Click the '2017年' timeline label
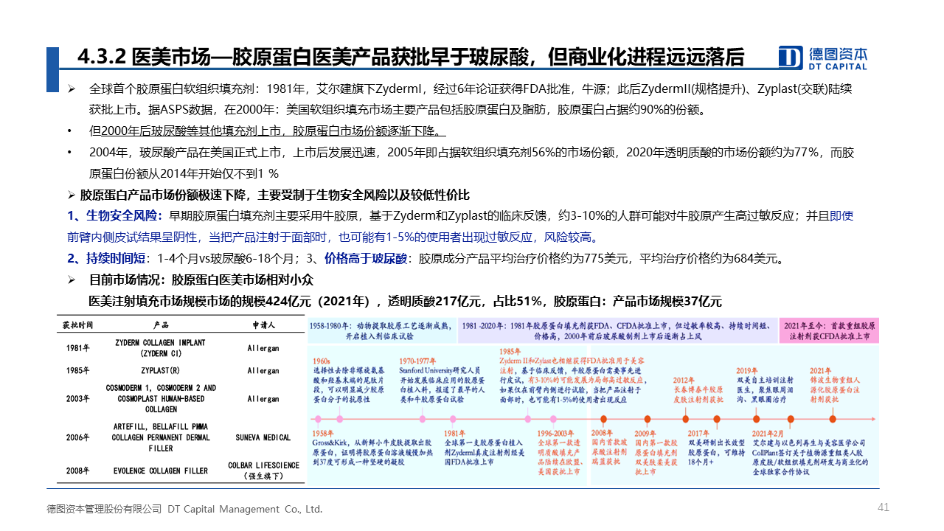944x531 pixels. pos(698,434)
